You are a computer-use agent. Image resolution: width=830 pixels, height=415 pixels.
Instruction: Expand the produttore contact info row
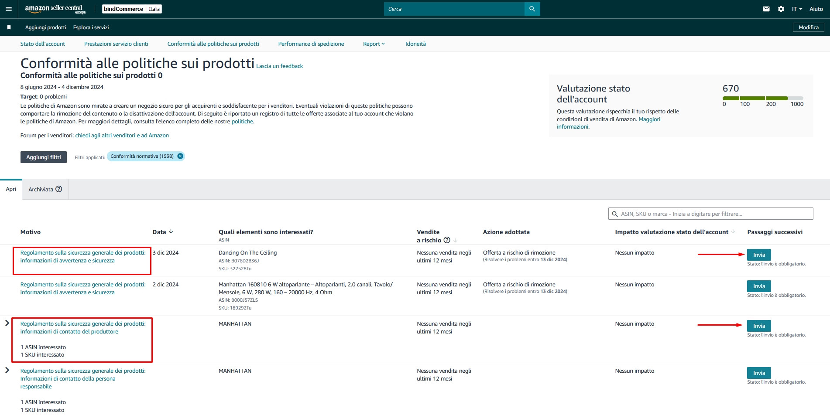click(x=7, y=323)
